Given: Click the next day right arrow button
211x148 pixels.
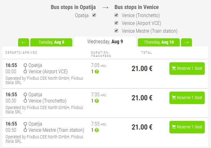Looking at the screenshot, I should (x=186, y=42).
